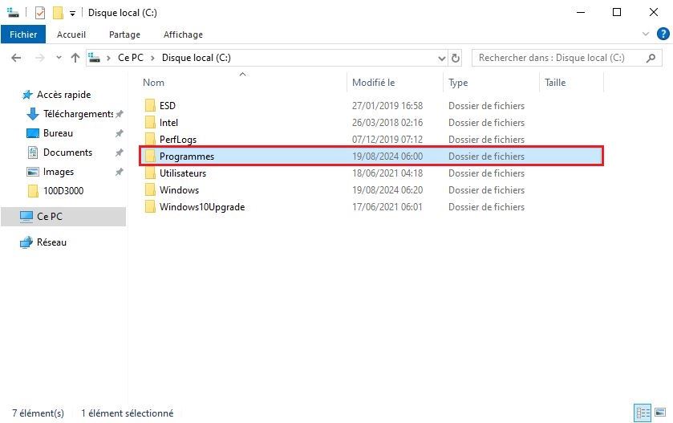
Task: Expand the address bar history dropdown
Action: (442, 58)
